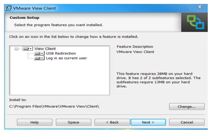The width and height of the screenshot is (212, 134).
Task: Change the install folder location
Action: [187, 107]
